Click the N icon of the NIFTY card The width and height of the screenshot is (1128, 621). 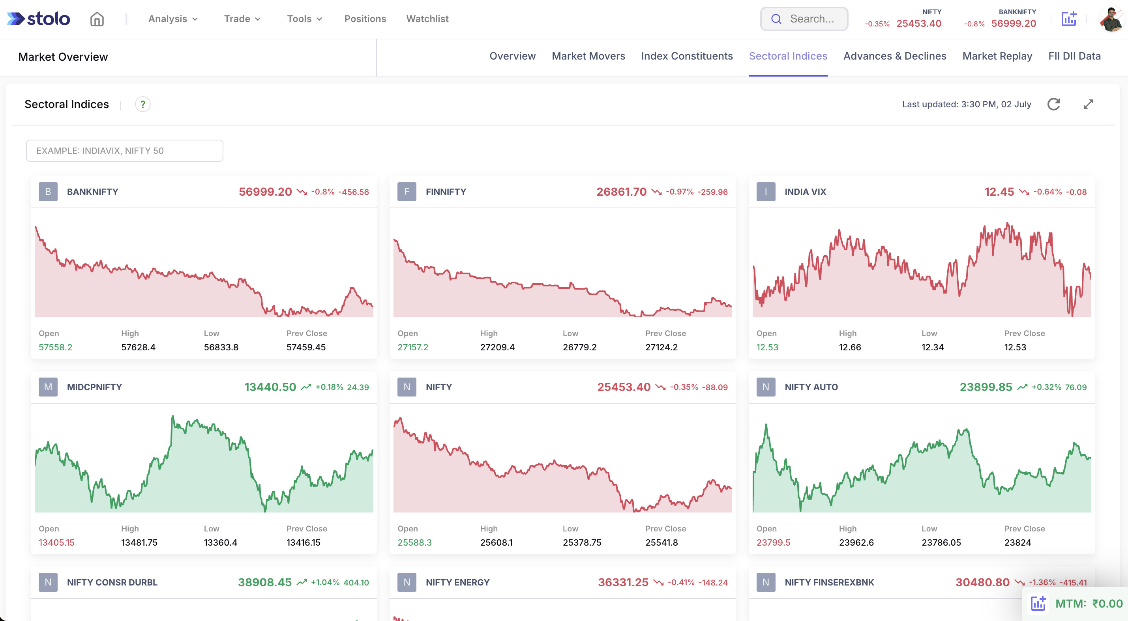tap(407, 387)
